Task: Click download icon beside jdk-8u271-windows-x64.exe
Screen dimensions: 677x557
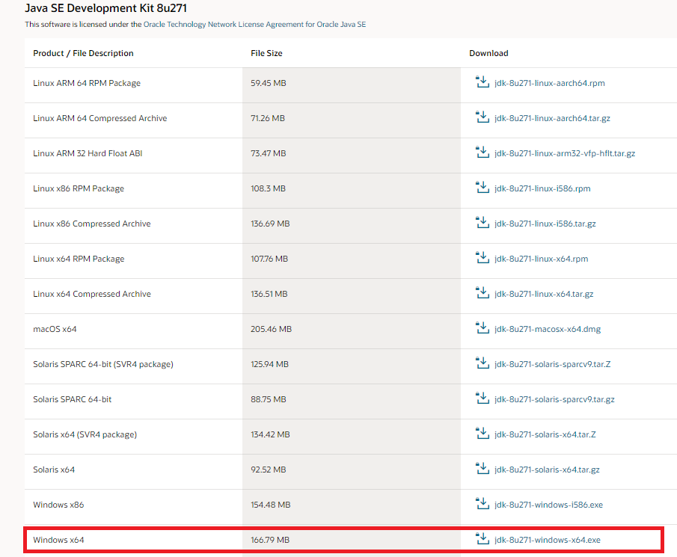Action: click(482, 538)
